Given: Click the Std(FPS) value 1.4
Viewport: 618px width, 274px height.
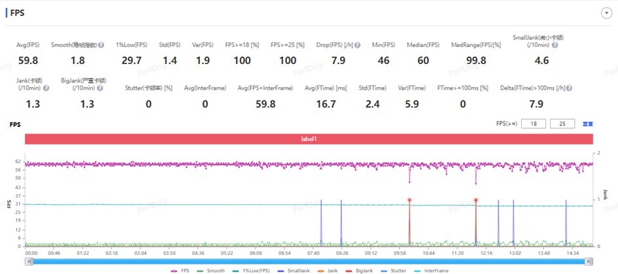Looking at the screenshot, I should click(x=170, y=60).
